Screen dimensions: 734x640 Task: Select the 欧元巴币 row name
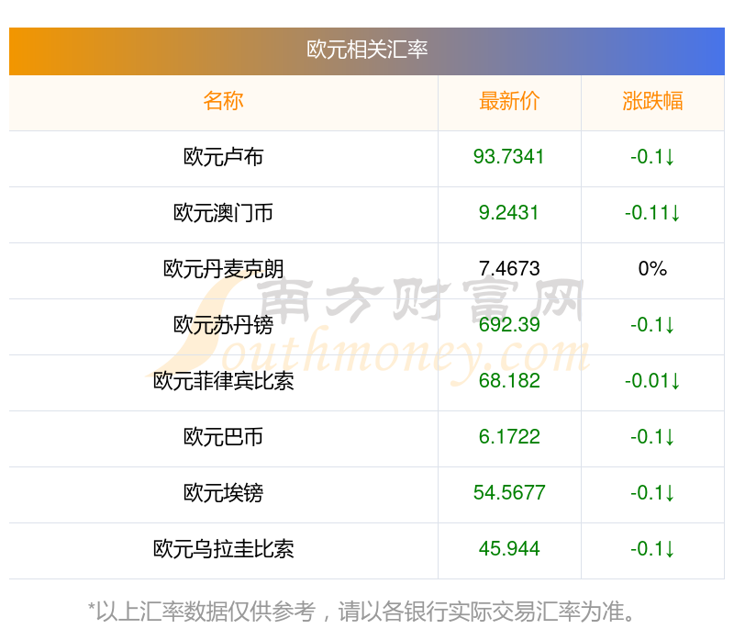tap(223, 437)
